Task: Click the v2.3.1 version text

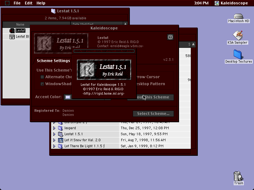Action: click(168, 60)
